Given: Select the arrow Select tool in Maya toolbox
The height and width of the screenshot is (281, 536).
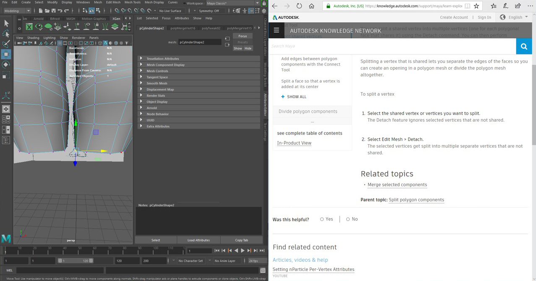Looking at the screenshot, I should [6, 23].
